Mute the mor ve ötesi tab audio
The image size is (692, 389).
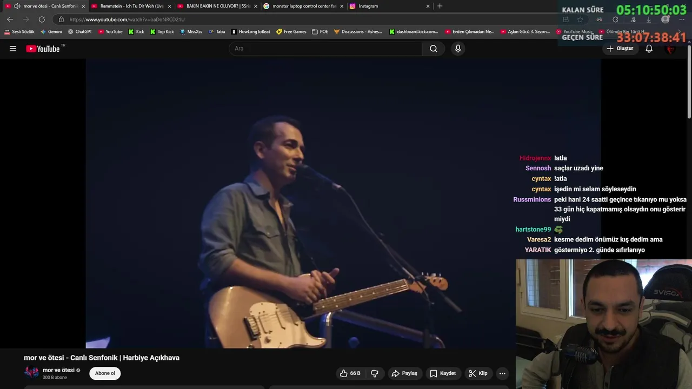[x=17, y=6]
